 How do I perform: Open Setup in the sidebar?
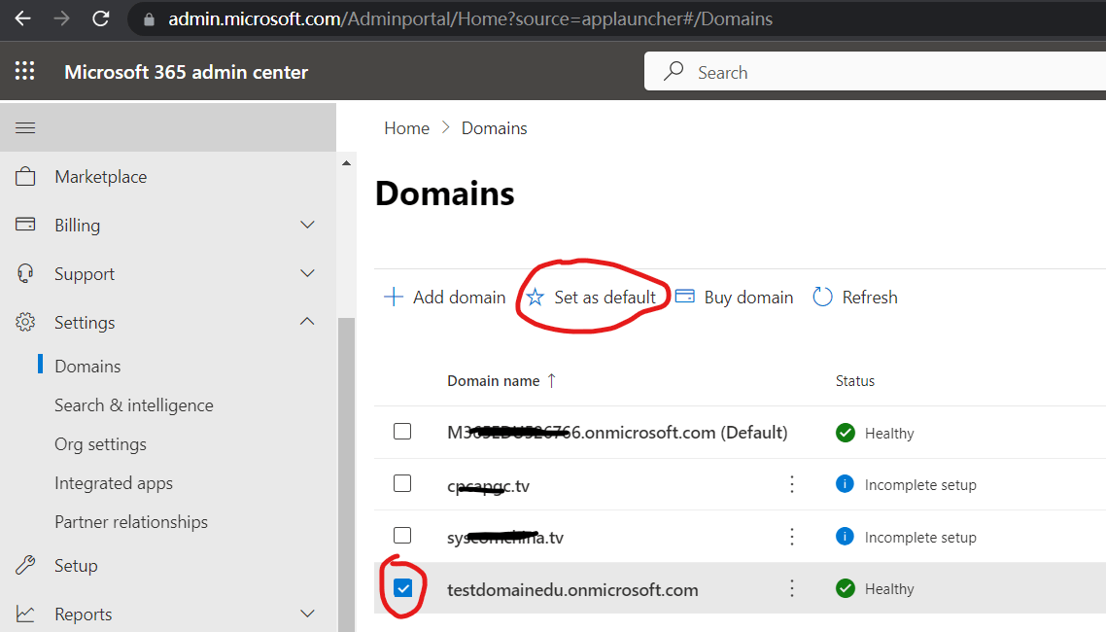[76, 566]
